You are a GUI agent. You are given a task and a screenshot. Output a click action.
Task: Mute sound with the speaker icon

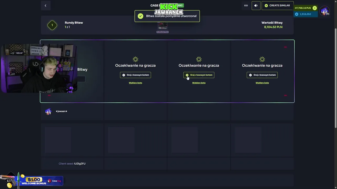click(256, 6)
